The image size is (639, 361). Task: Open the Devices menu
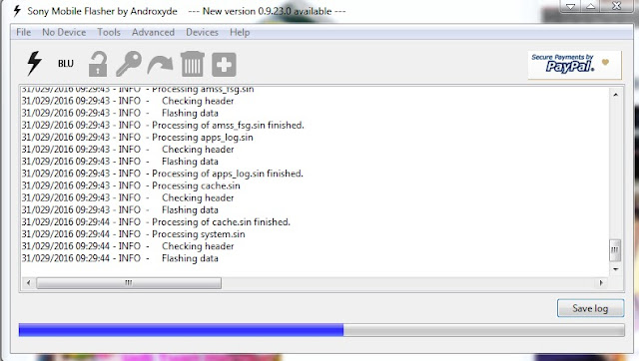click(x=202, y=32)
